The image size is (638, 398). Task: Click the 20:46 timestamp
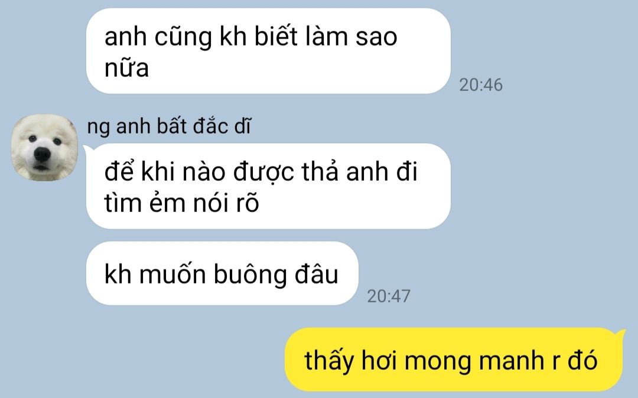[480, 85]
